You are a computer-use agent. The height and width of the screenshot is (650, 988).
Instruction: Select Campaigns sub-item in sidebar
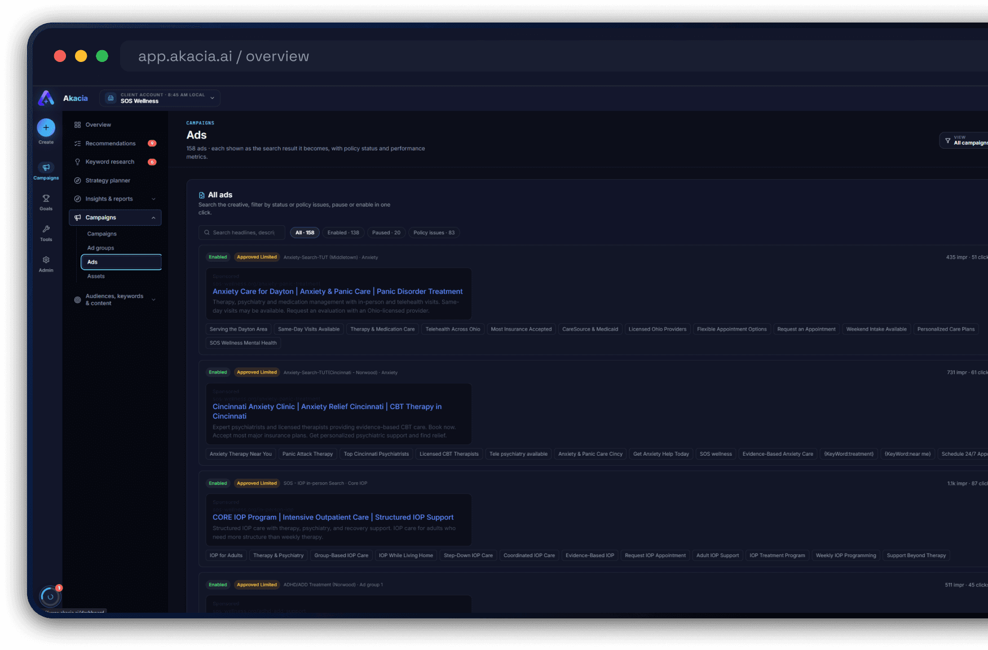(102, 234)
